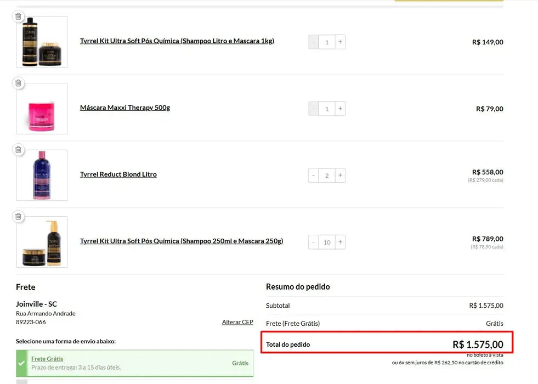Viewport: 538px width, 384px height.
Task: Click the Alterar CEP link
Action: pyautogui.click(x=237, y=322)
